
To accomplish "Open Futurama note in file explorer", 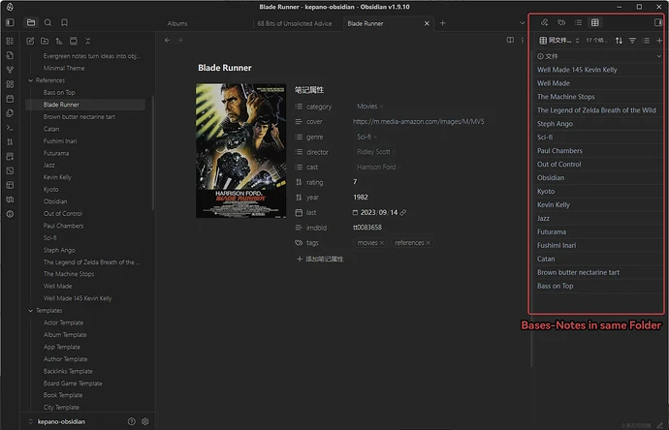I will tap(56, 153).
